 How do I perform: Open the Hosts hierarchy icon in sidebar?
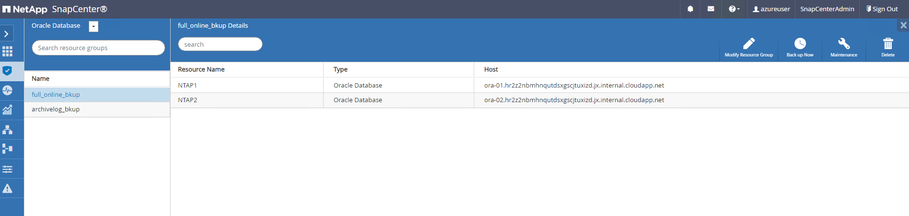click(7, 130)
